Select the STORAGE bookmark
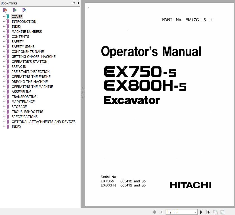 point(19,107)
